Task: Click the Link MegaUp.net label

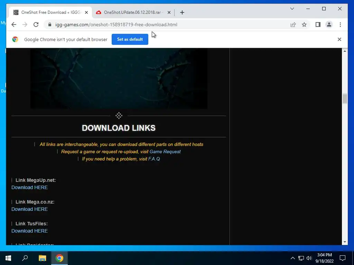Action: [36, 180]
